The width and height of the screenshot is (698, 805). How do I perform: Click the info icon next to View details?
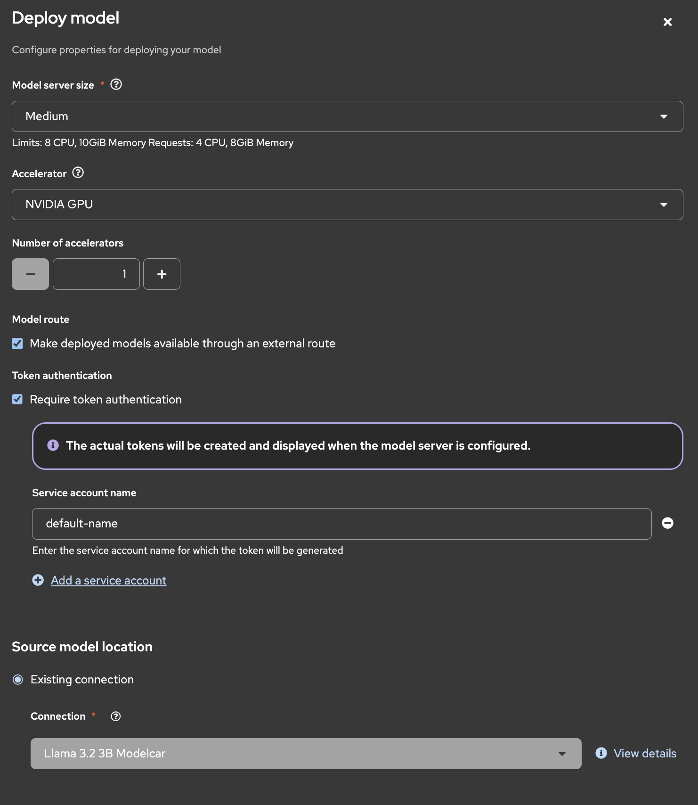pos(601,753)
